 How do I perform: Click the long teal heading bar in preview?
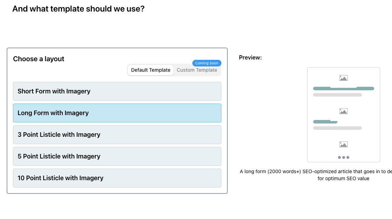coord(343,89)
